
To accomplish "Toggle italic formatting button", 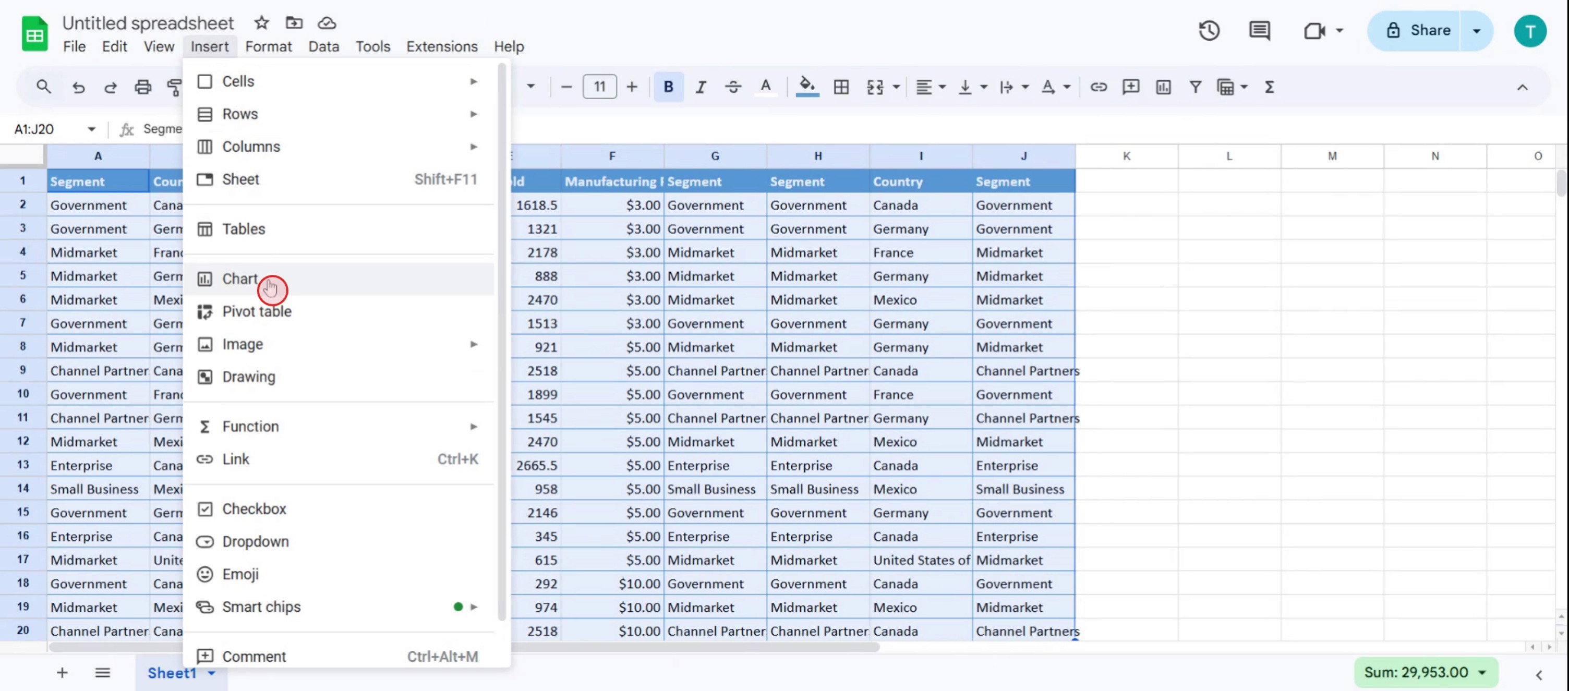I will [x=701, y=87].
